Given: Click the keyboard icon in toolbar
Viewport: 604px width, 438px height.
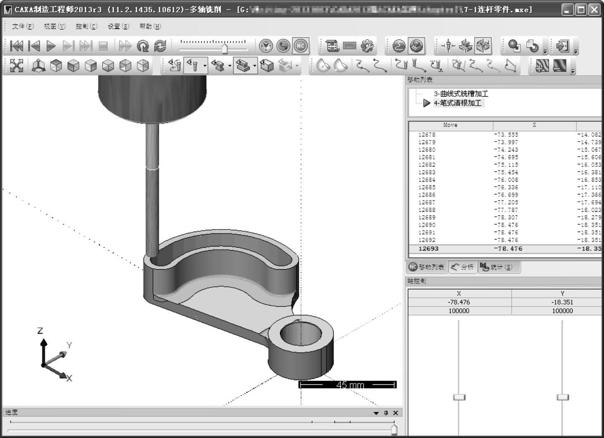Looking at the screenshot, I should click(x=349, y=46).
